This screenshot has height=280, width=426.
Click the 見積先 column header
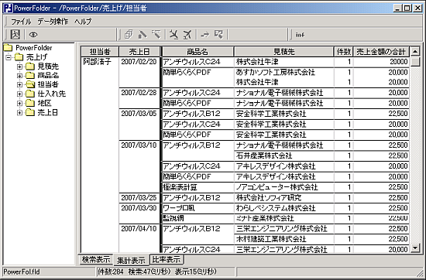point(284,51)
